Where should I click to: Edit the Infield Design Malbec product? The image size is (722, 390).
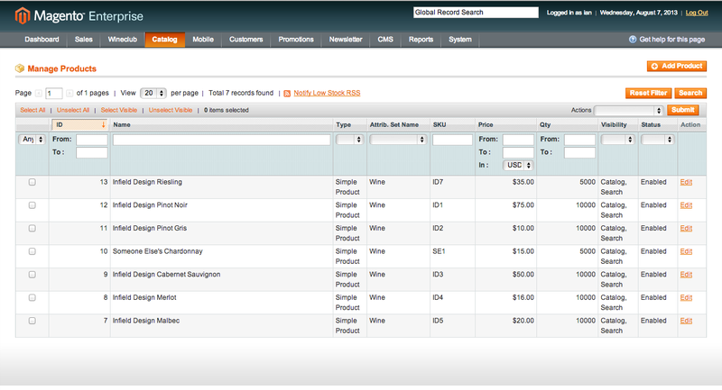pyautogui.click(x=686, y=321)
